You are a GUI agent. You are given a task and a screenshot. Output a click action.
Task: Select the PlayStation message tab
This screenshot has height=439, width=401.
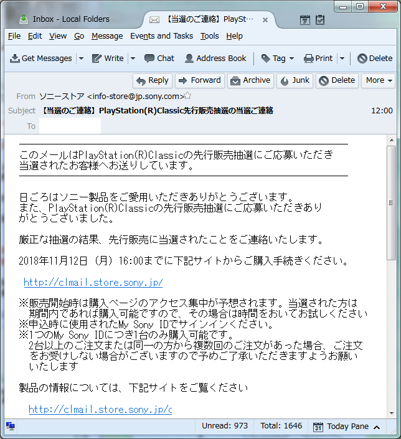tap(210, 19)
